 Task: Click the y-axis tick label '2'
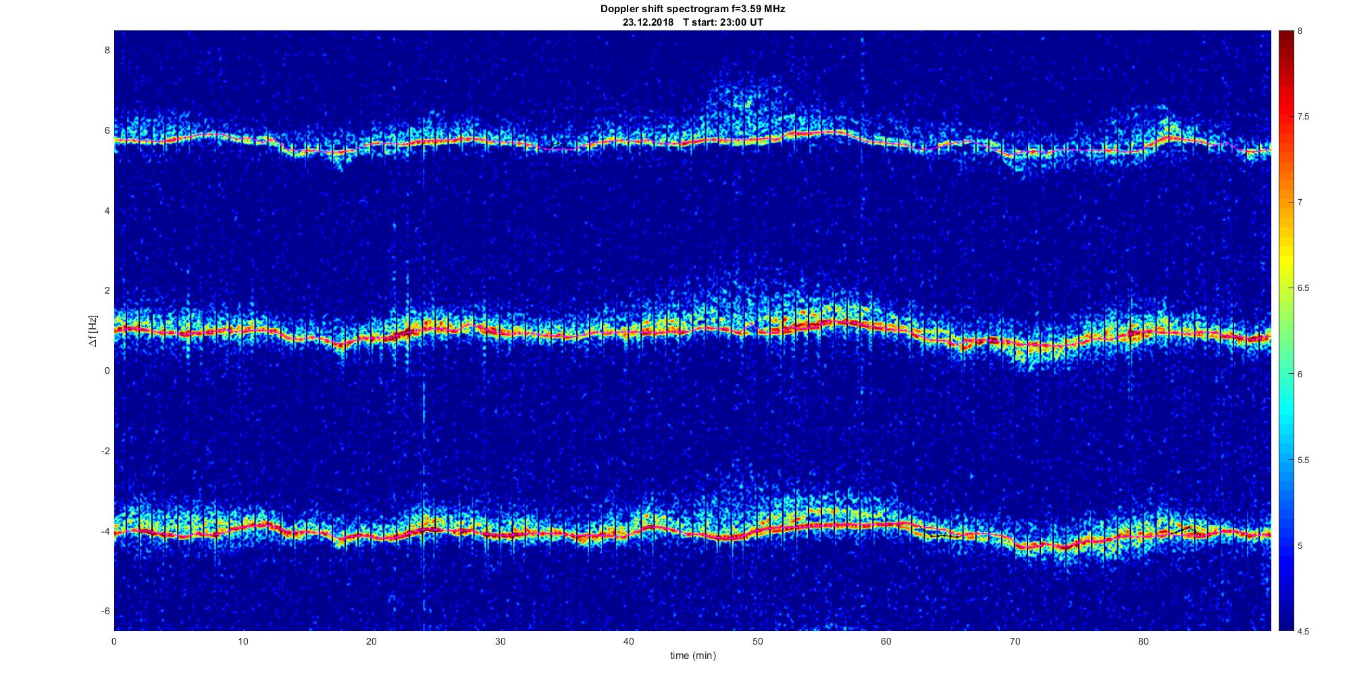pyautogui.click(x=107, y=290)
